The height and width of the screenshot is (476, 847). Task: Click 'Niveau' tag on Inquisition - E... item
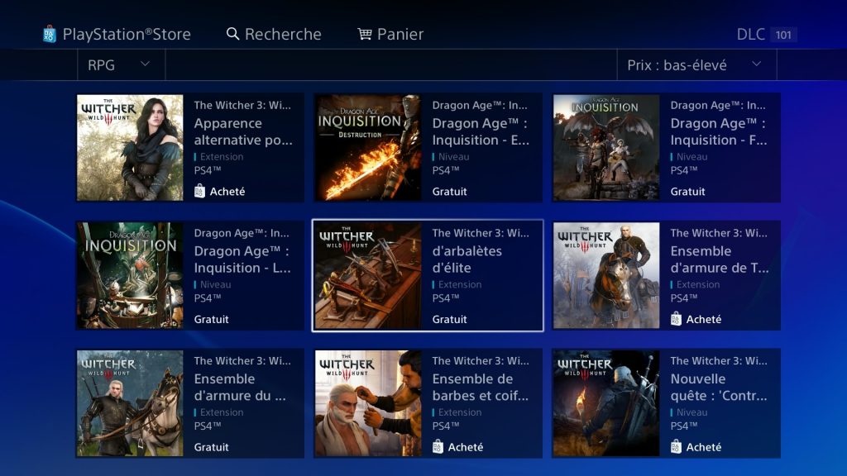click(x=454, y=157)
